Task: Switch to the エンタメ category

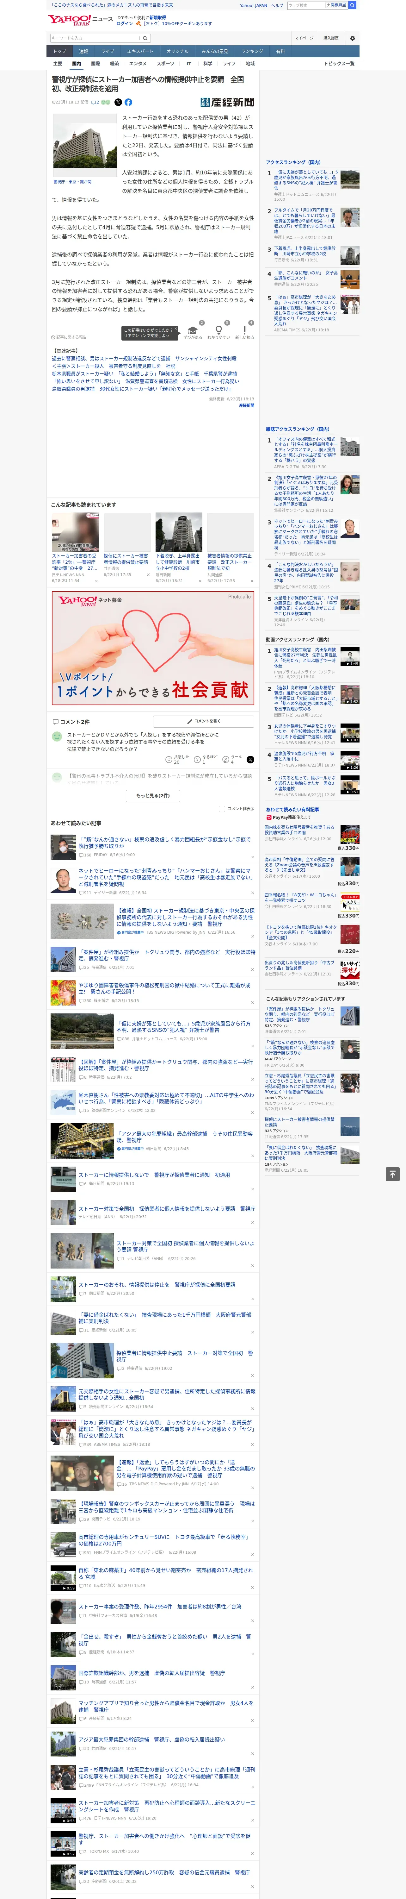Action: tap(138, 63)
